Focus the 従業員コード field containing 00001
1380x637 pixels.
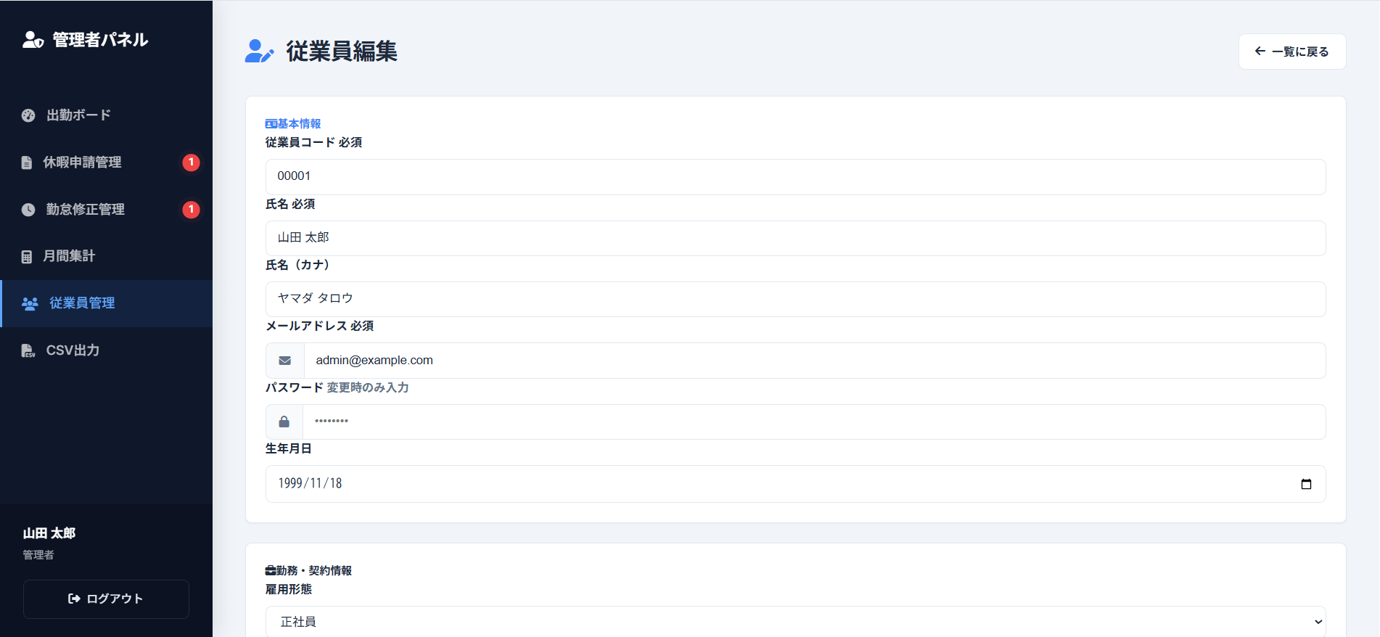pyautogui.click(x=795, y=176)
